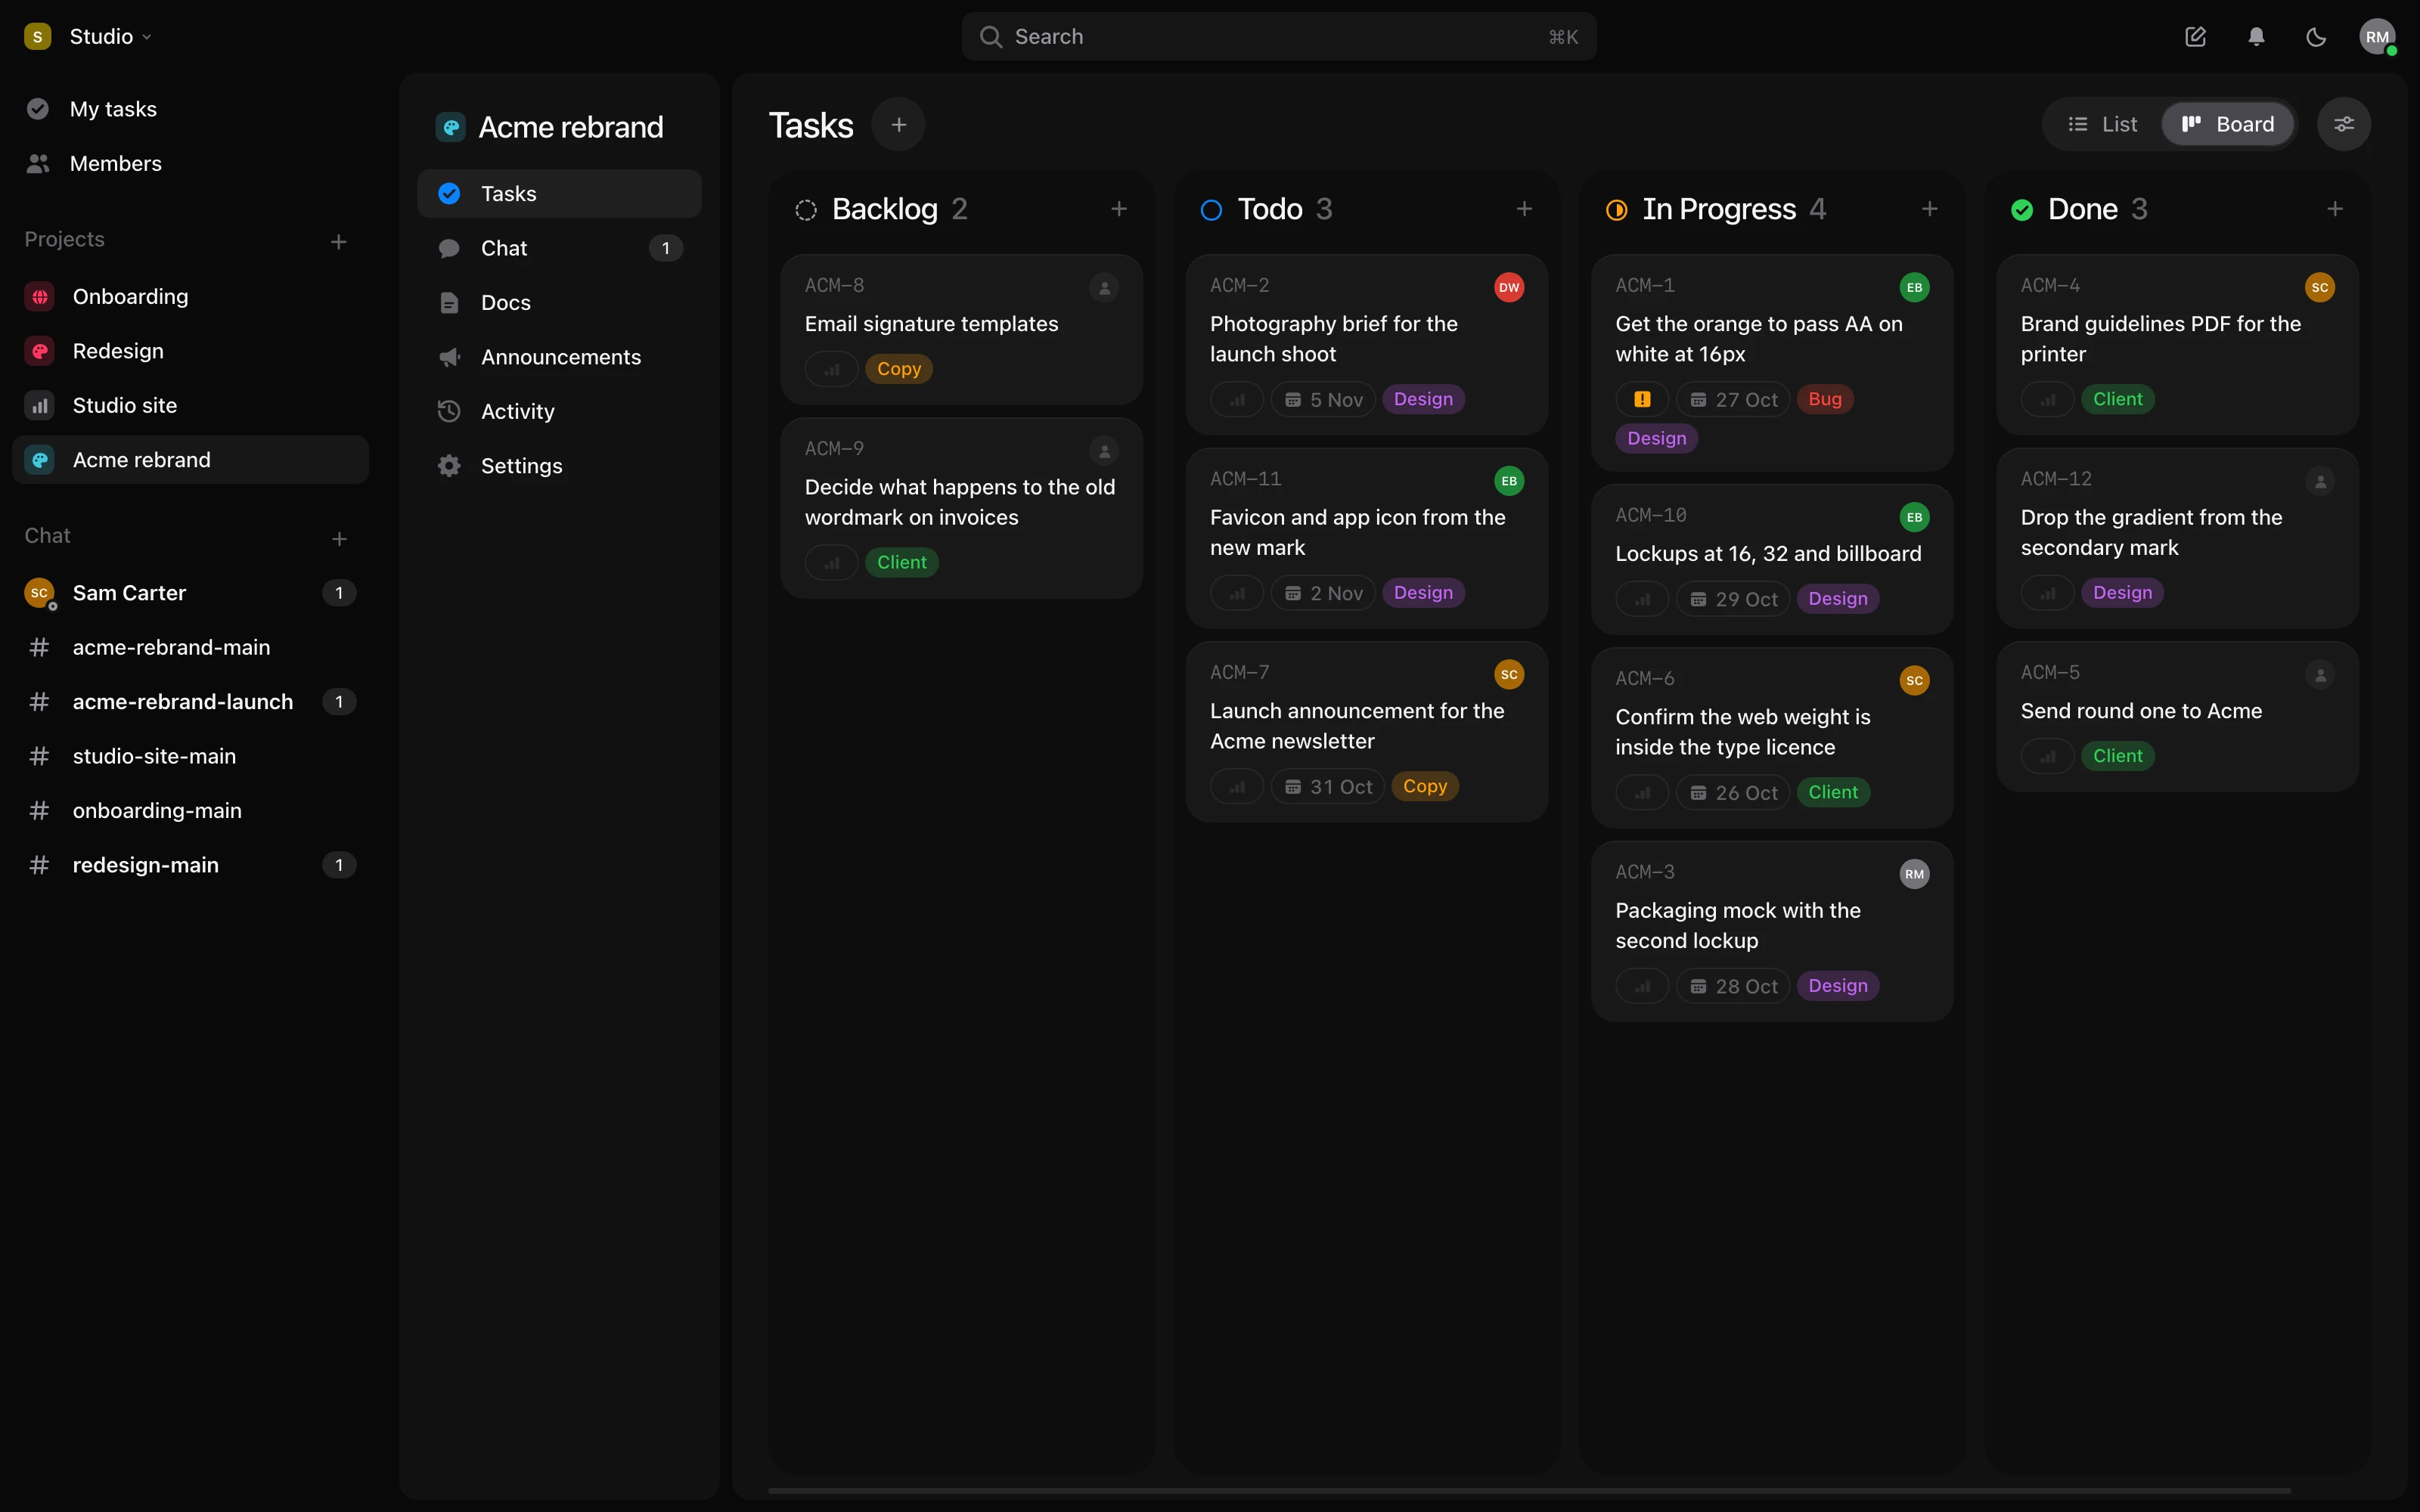Open Activity section
The width and height of the screenshot is (2420, 1512).
(559, 411)
